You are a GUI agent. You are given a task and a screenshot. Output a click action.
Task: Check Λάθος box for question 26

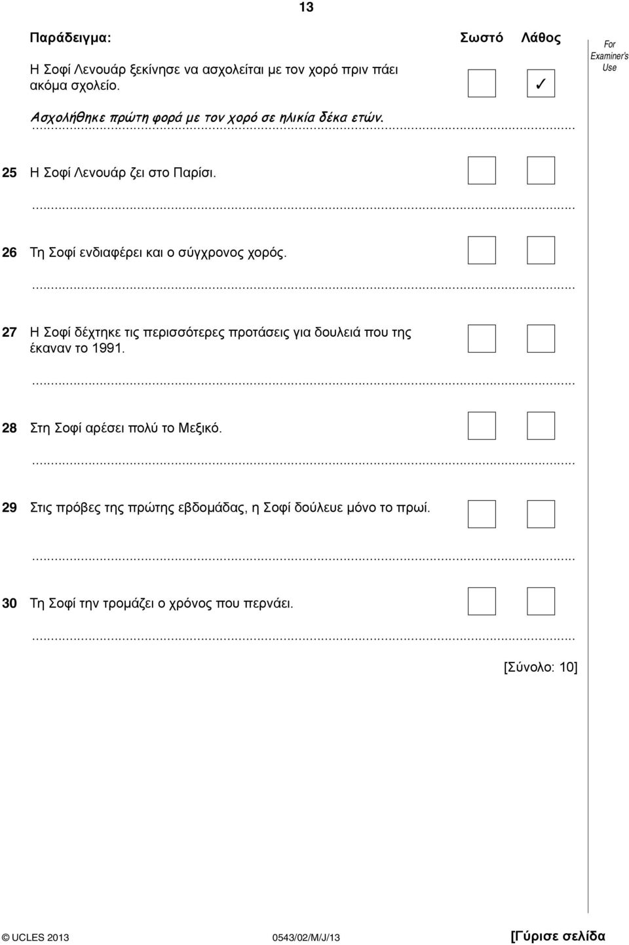pos(541,250)
